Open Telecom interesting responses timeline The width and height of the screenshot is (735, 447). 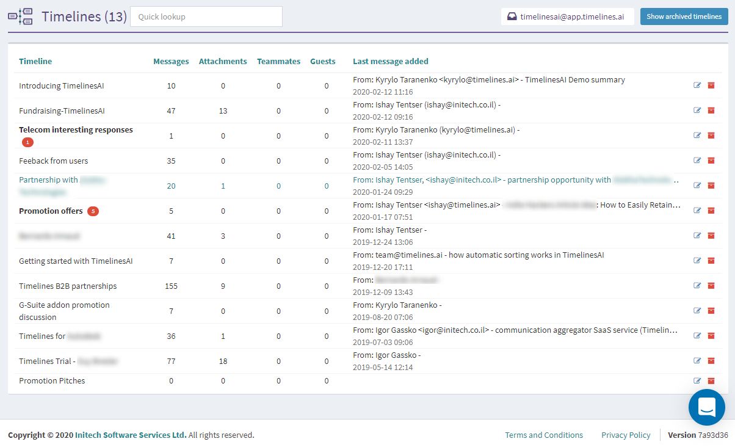[76, 129]
